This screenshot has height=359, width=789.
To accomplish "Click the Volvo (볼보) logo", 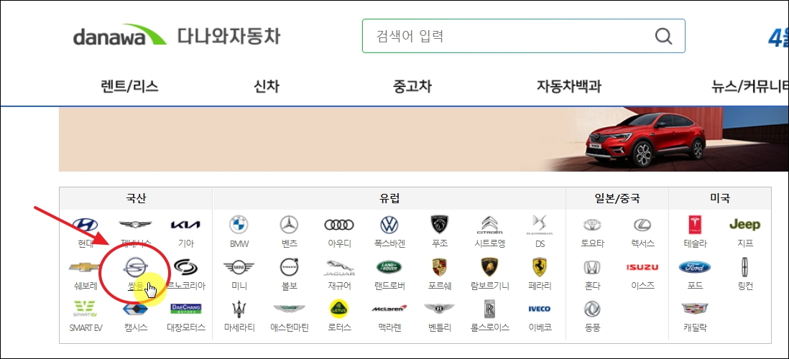I will coord(290,267).
